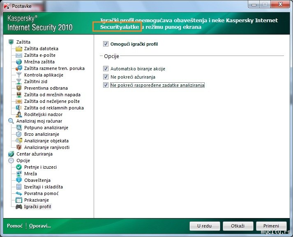Viewport: 293px width, 237px height.
Task: Open Prikazivanje settings
Action: 37,200
